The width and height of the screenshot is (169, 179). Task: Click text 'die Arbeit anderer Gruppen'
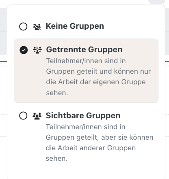pyautogui.click(x=91, y=148)
